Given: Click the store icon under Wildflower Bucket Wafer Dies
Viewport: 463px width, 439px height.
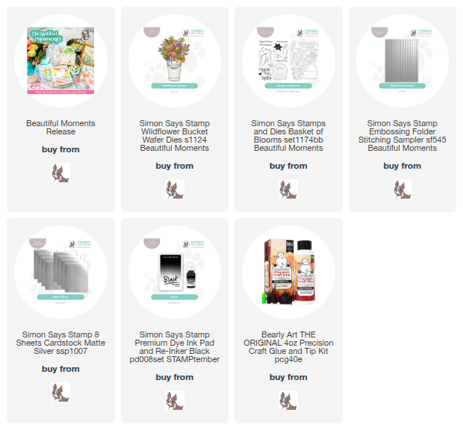Looking at the screenshot, I should pyautogui.click(x=175, y=189).
